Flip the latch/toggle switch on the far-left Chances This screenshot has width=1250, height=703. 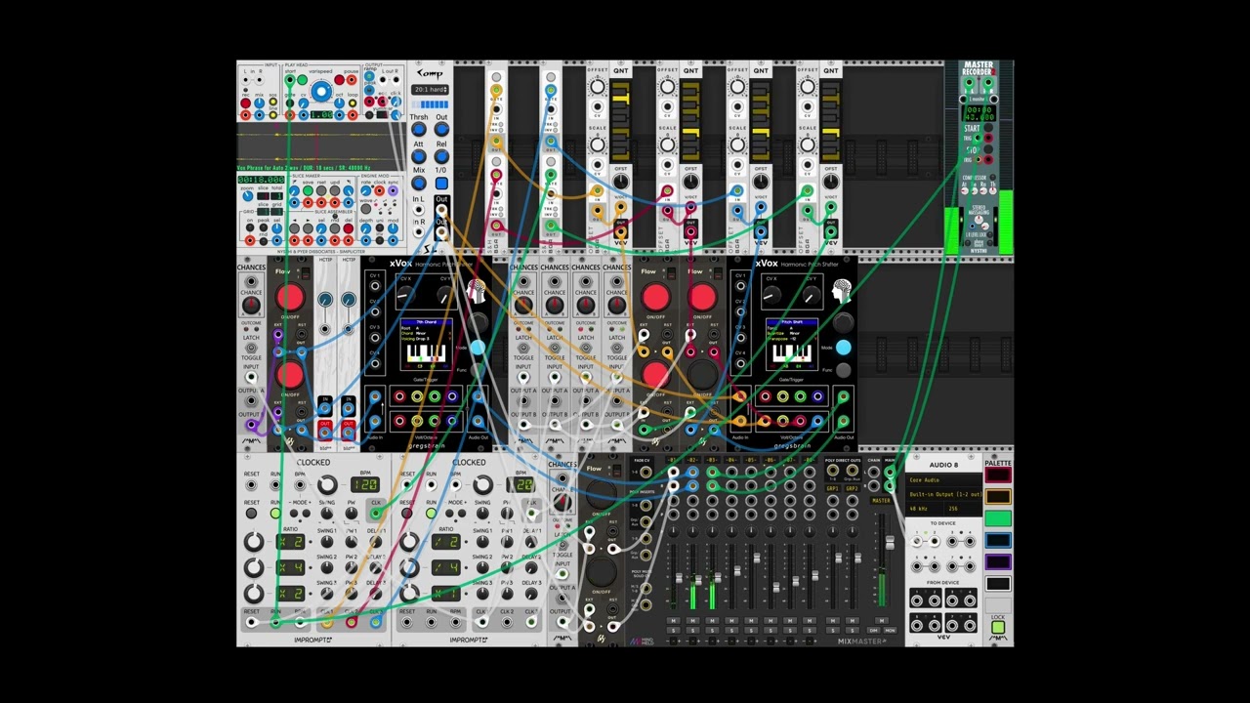251,348
